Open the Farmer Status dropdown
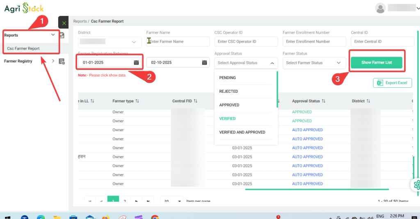Viewport: 420px width, 219px height. click(314, 63)
